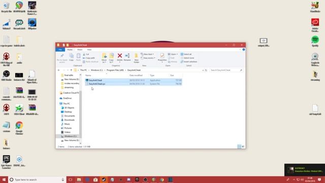Open the File tab
This screenshot has width=325, height=183.
[x=60, y=50]
